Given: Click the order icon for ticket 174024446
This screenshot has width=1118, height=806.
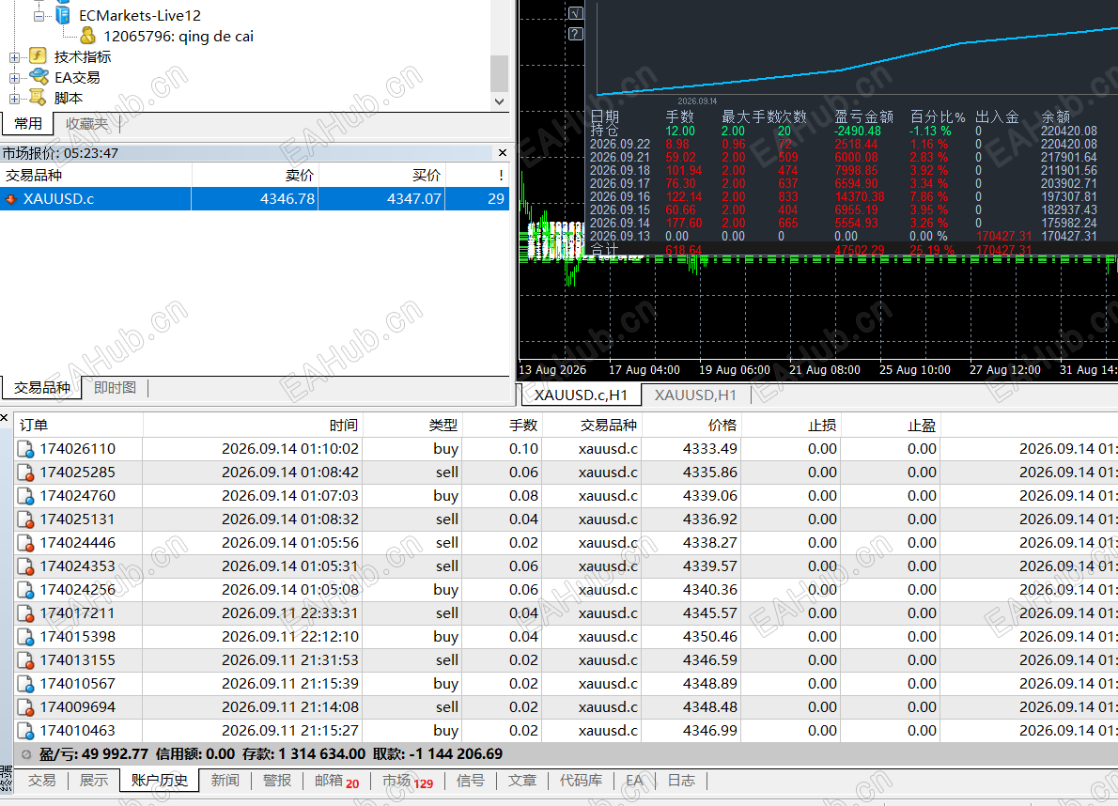Looking at the screenshot, I should 25,543.
